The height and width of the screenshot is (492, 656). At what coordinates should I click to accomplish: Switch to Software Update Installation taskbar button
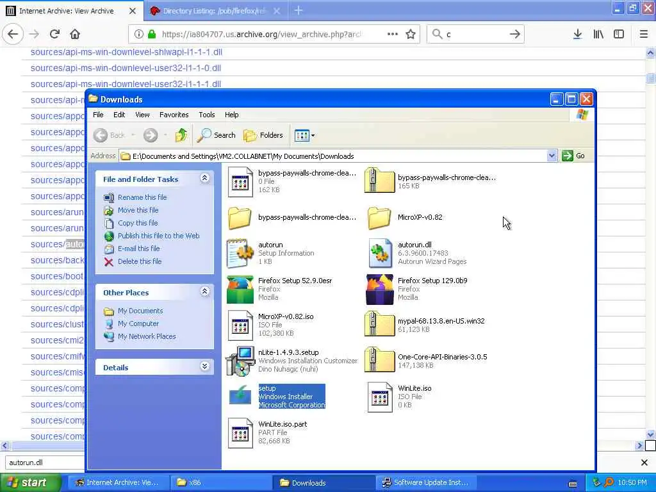click(x=426, y=482)
